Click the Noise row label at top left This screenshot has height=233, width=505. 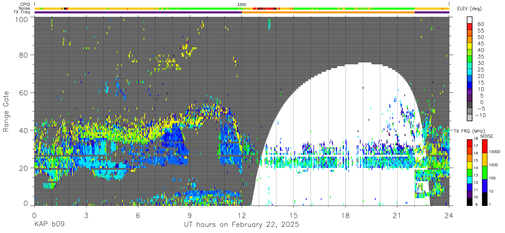[x=25, y=8]
